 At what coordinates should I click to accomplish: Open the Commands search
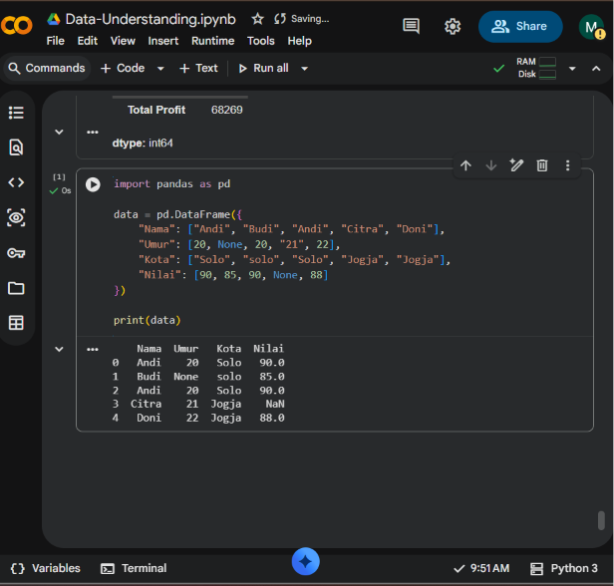(x=47, y=68)
